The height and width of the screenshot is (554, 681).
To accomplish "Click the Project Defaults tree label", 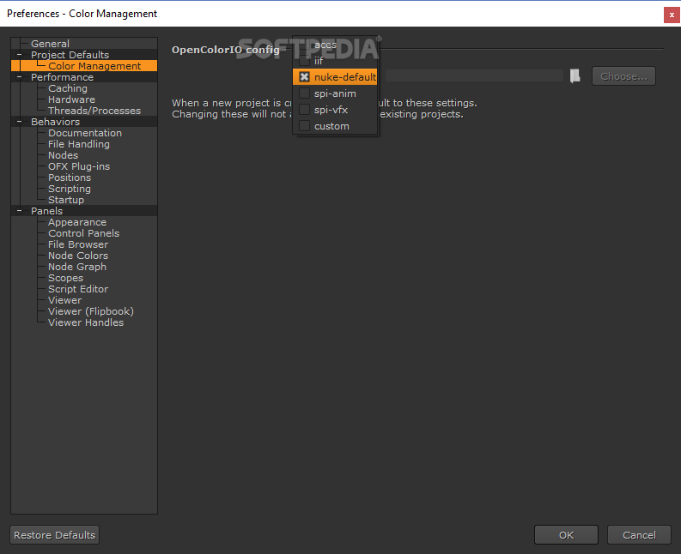I will 70,55.
